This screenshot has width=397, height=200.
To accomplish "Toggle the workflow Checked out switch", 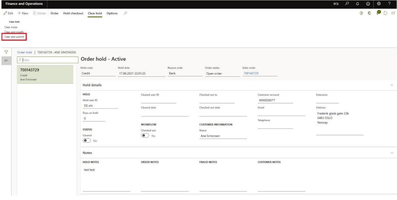I will 145,136.
